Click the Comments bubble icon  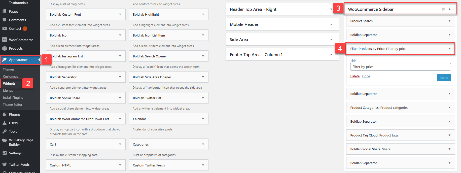[x=5, y=20]
